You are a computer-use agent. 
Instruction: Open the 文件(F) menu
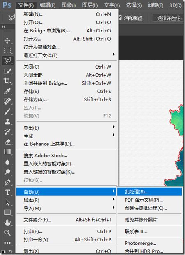click(x=26, y=5)
